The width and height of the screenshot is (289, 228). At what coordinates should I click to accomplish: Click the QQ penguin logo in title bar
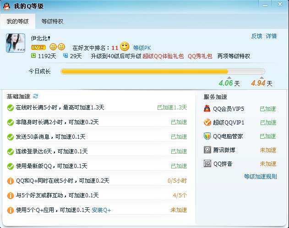6,6
